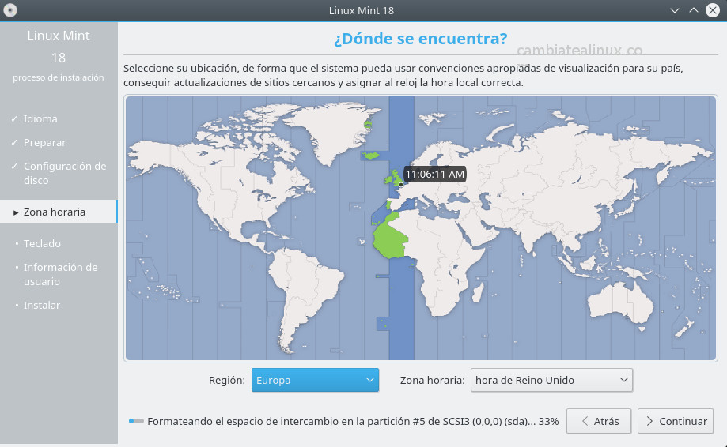Select the Preparar step in sidebar

pyautogui.click(x=44, y=142)
